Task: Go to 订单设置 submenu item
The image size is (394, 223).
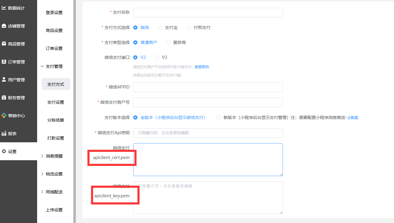Action: [x=54, y=48]
